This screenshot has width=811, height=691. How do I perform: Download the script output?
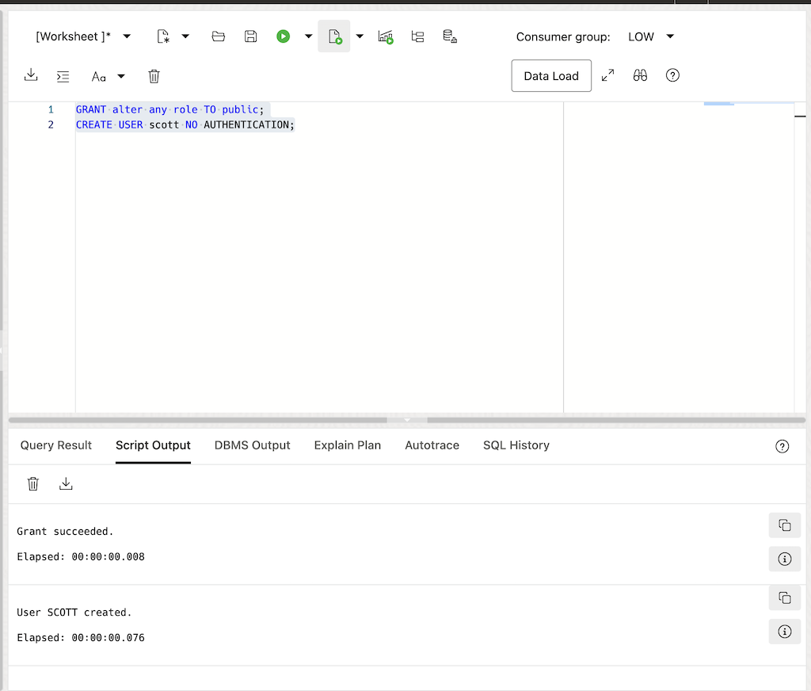point(66,484)
